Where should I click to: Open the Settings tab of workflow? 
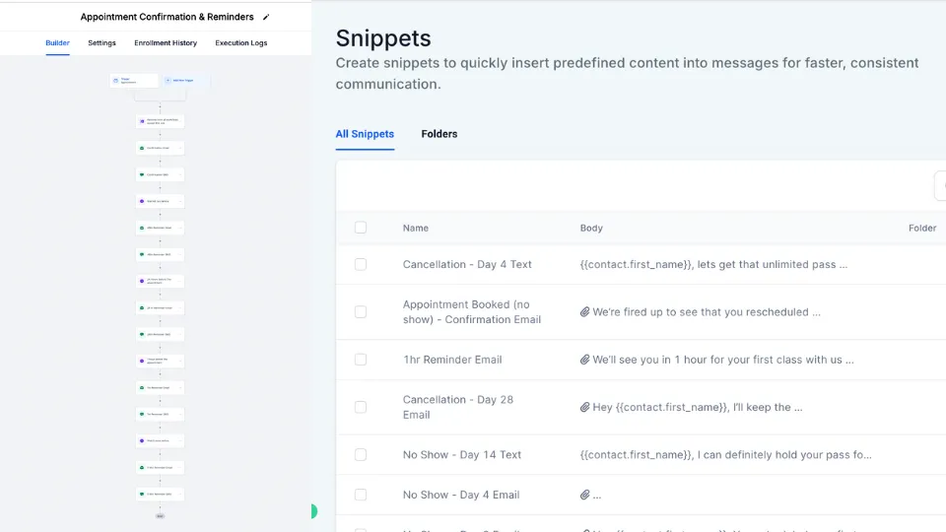(x=101, y=42)
